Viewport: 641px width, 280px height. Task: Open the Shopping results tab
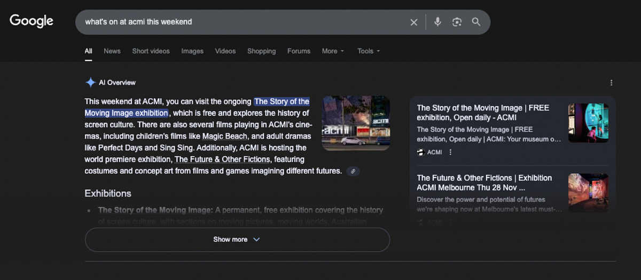click(261, 51)
